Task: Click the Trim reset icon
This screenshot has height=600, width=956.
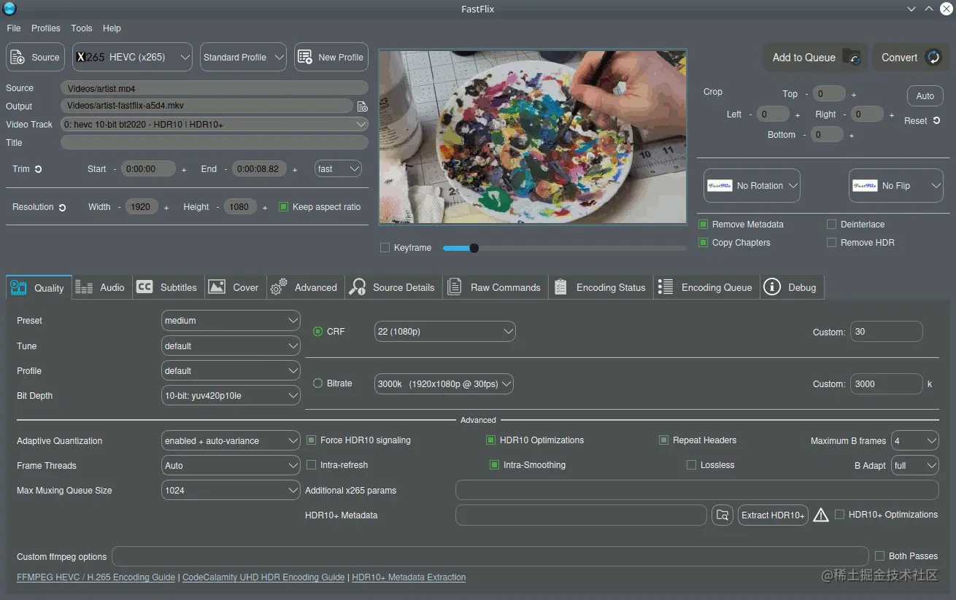Action: click(x=39, y=169)
